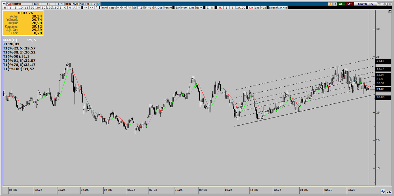The height and width of the screenshot is (196, 394).
Task: Open the Param parameters button
Action: point(168,8)
